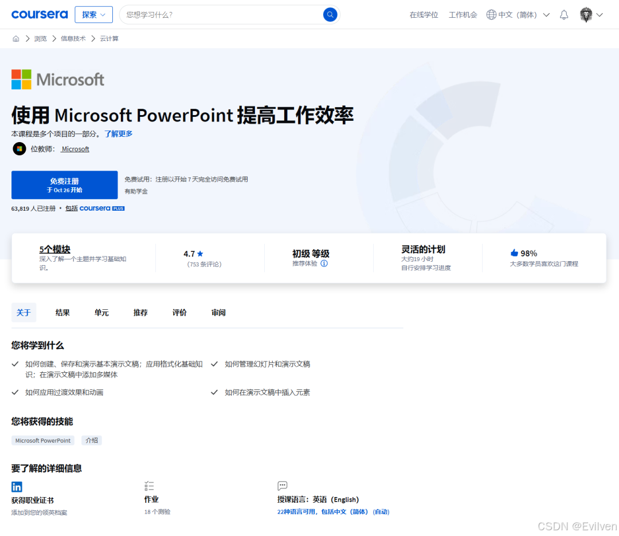
Task: Click the 98% approval text
Action: click(x=529, y=253)
